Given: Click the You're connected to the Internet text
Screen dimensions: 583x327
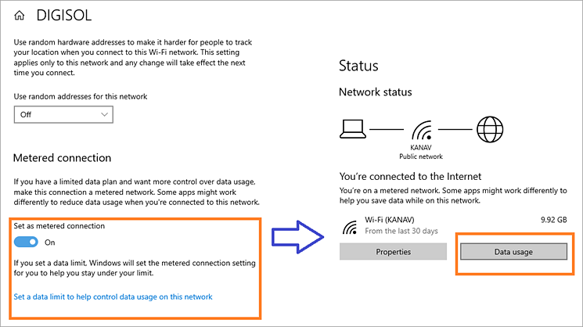Looking at the screenshot, I should [x=410, y=176].
